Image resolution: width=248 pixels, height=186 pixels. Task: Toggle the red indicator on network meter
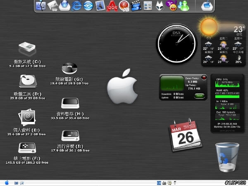(204, 78)
